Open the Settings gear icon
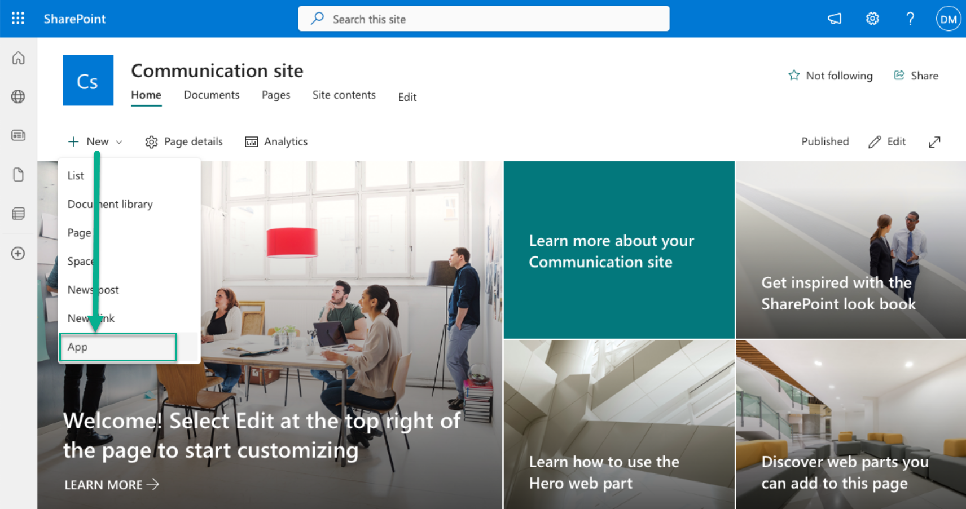This screenshot has width=966, height=509. pyautogui.click(x=872, y=19)
